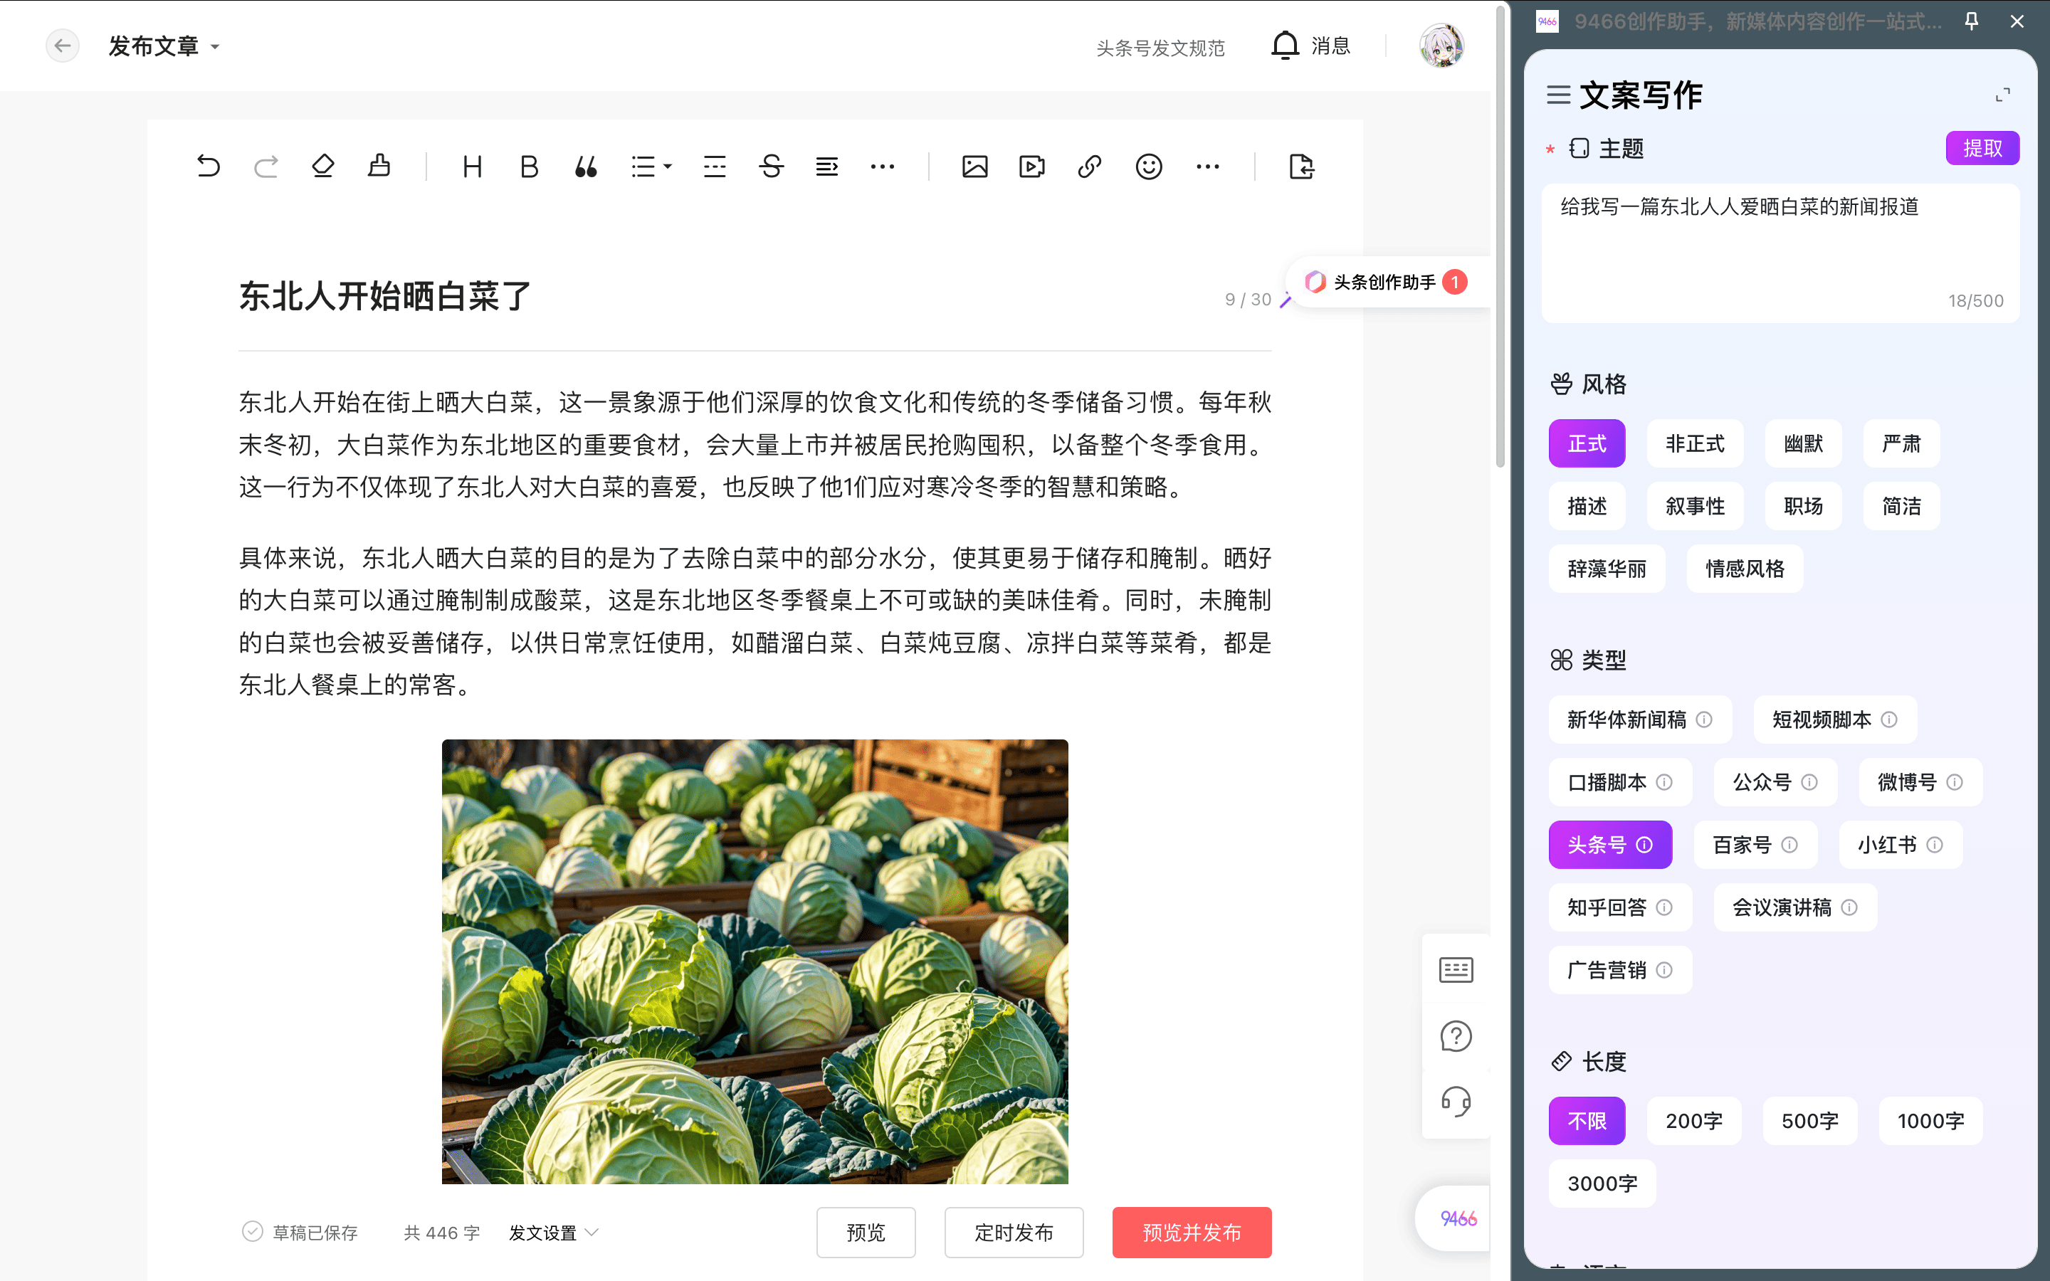Select the 幽默 style option
Image resolution: width=2050 pixels, height=1281 pixels.
point(1802,444)
